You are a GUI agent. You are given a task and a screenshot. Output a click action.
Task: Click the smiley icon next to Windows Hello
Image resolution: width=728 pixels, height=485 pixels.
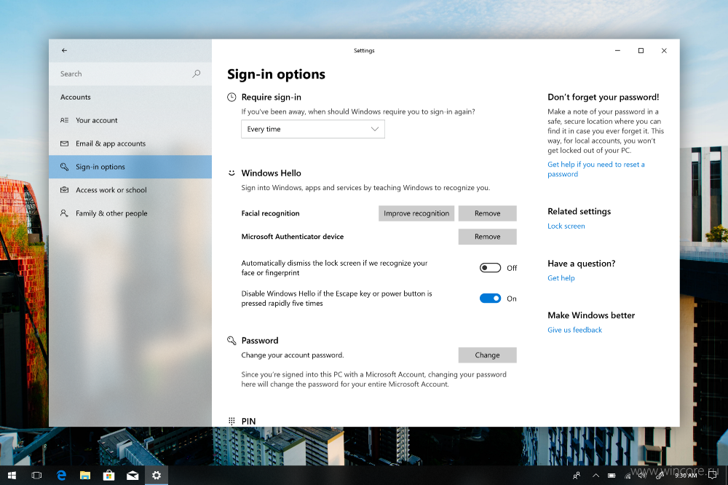click(x=232, y=173)
